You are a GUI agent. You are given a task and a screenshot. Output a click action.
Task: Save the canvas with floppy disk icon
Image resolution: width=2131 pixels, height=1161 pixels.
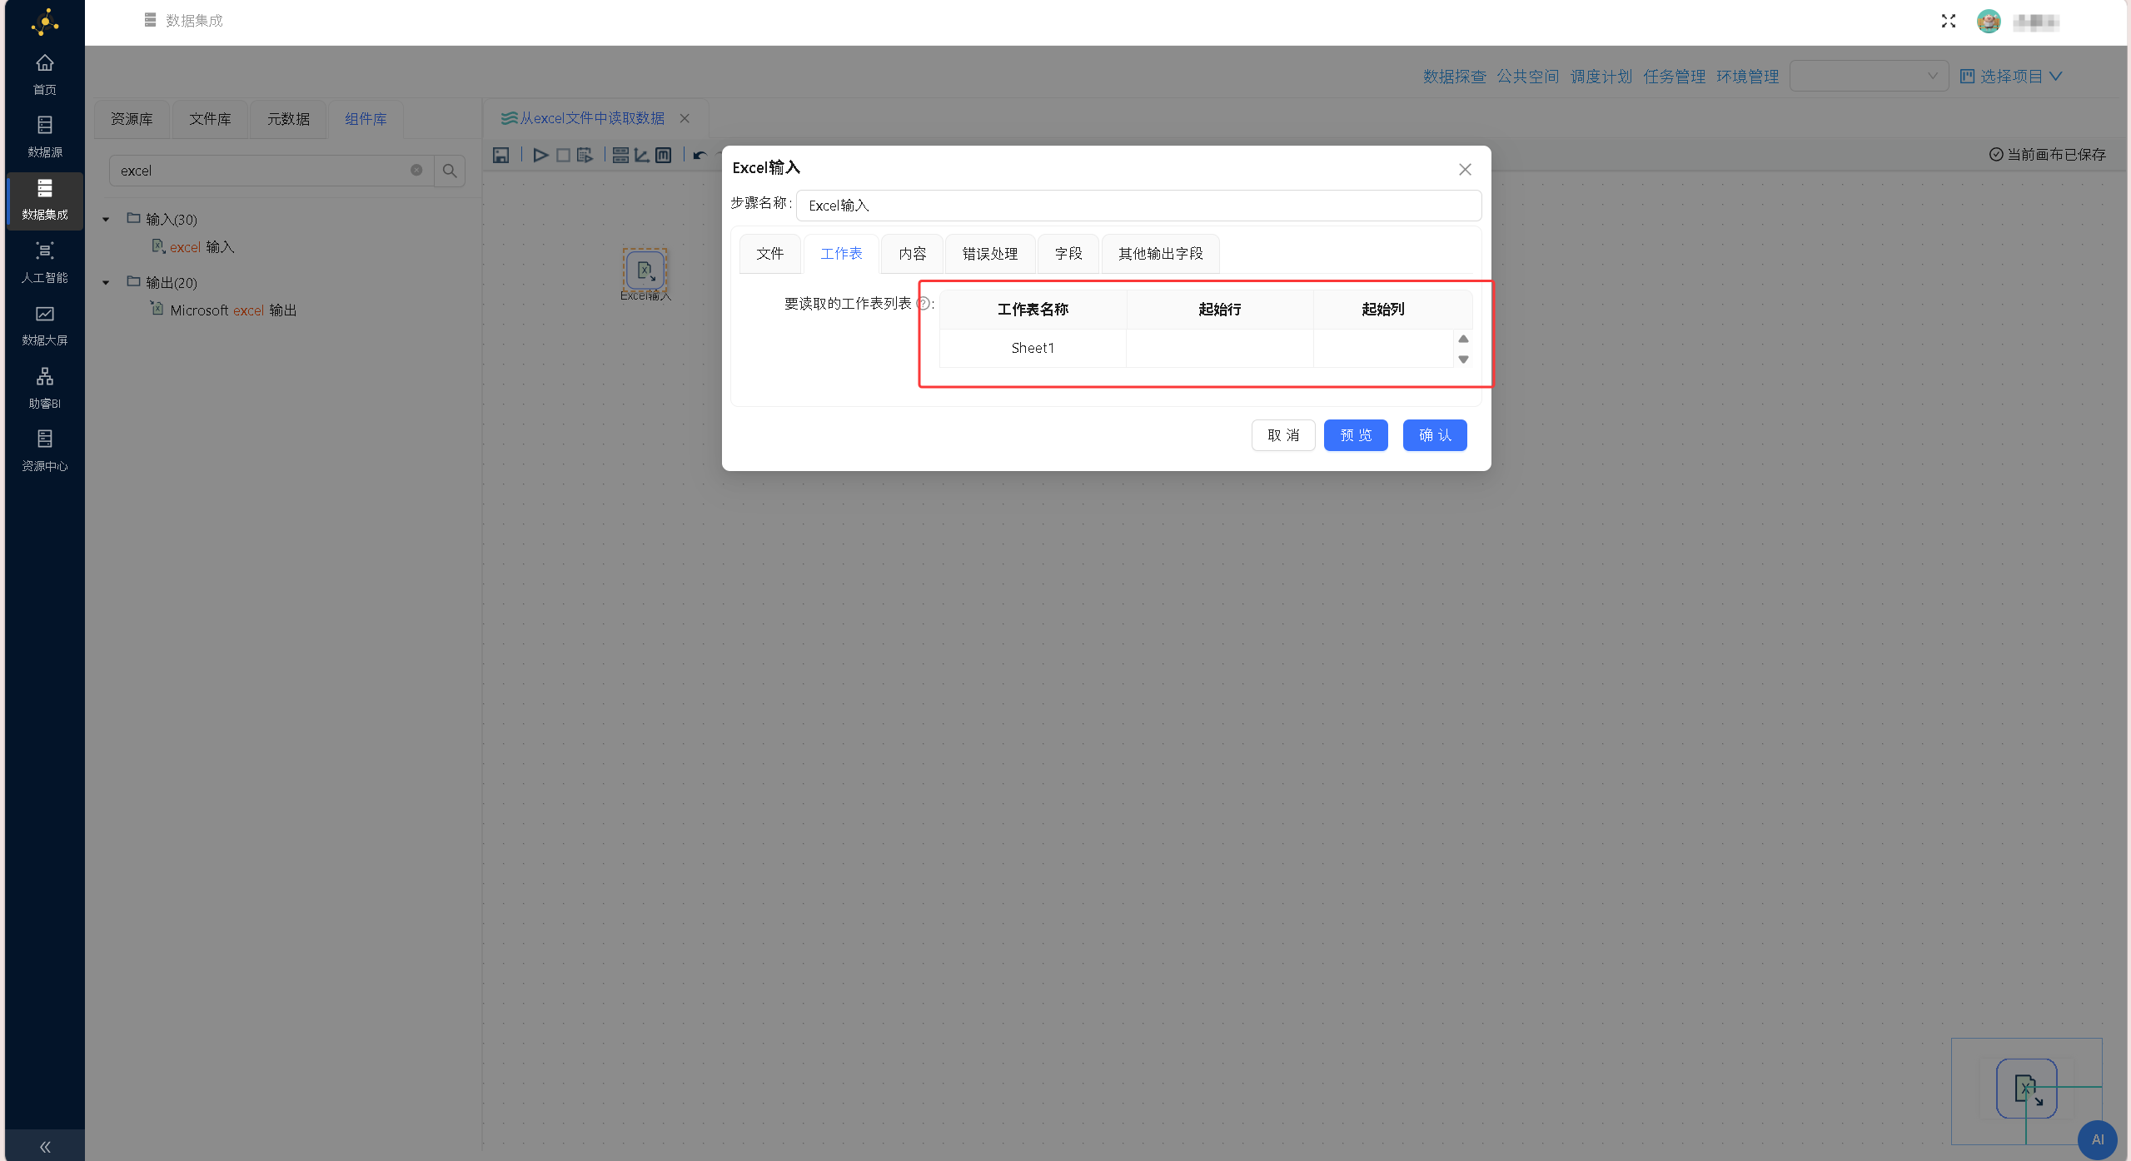click(x=500, y=155)
